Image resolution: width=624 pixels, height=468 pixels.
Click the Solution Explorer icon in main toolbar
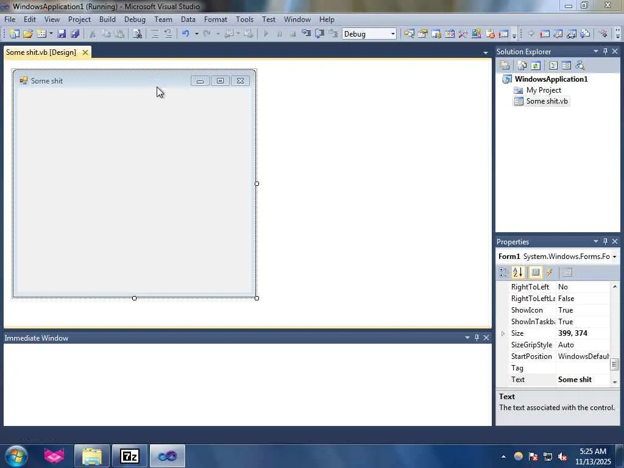click(x=409, y=34)
